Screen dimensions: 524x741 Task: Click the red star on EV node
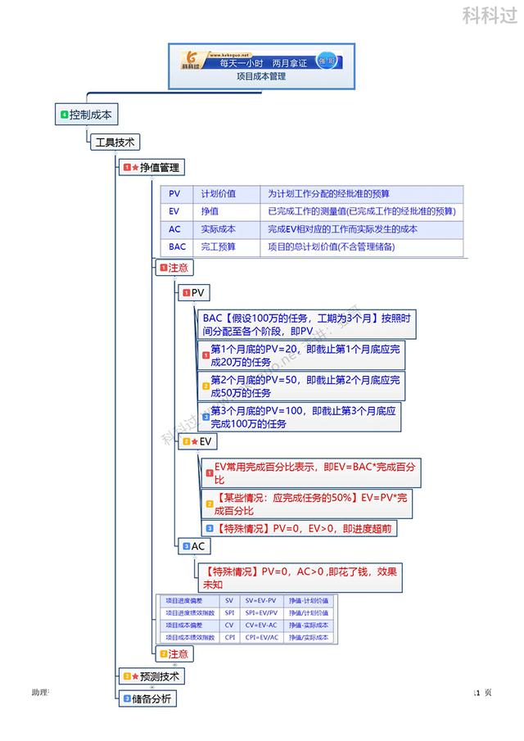click(x=195, y=441)
